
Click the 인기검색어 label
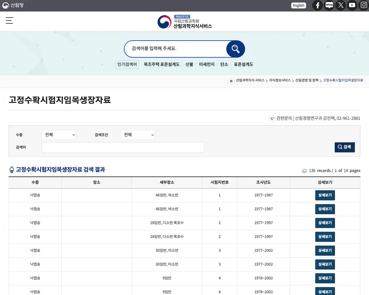[x=127, y=65]
